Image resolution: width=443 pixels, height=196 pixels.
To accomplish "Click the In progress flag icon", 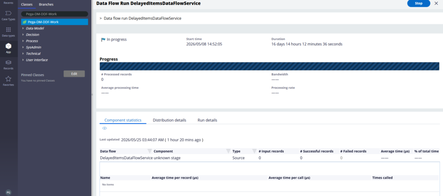I will [103, 40].
